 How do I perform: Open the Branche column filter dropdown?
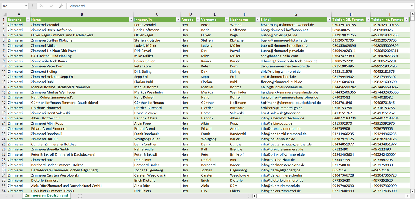tap(28, 20)
